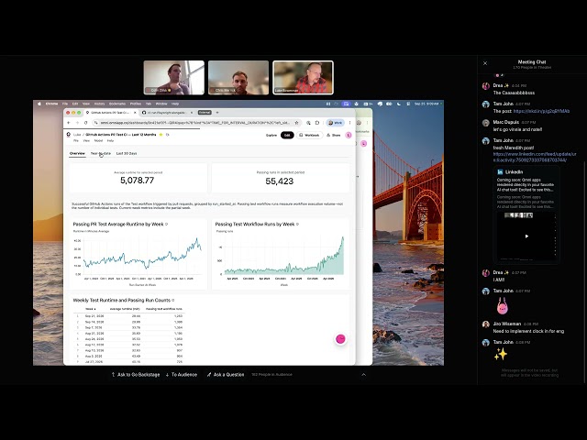This screenshot has width=587, height=440.
Task: Click info icon beside Passing PR Test Average Runtime
Action: click(167, 224)
